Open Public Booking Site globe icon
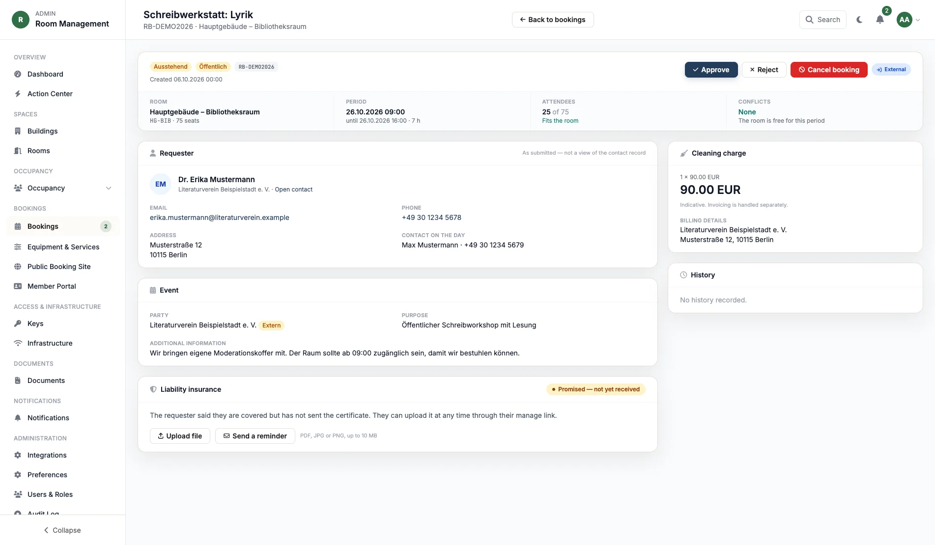935x545 pixels. coord(18,267)
